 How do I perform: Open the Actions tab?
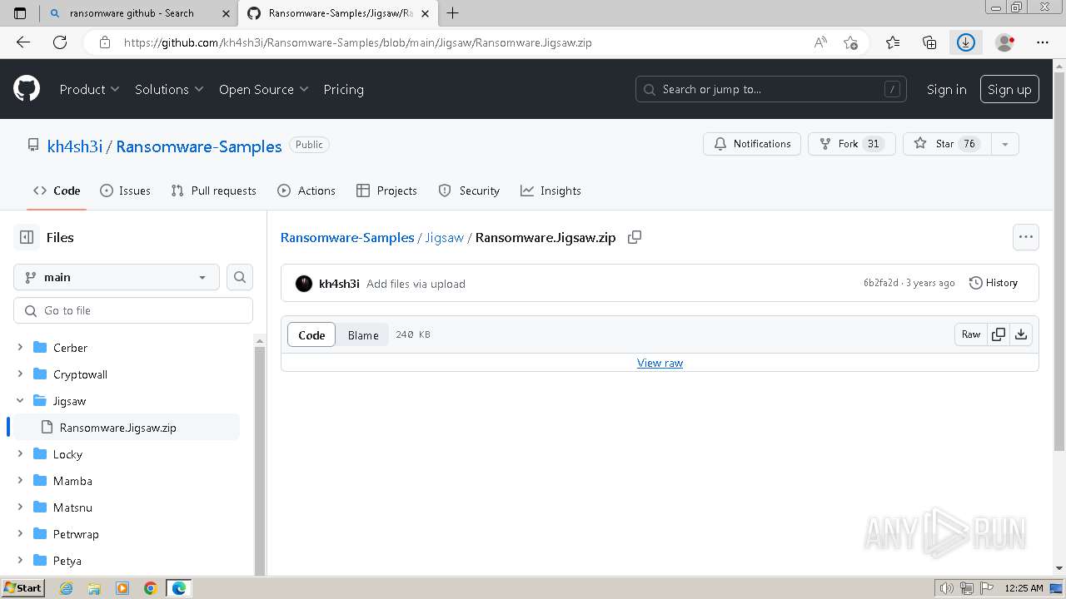[x=306, y=191]
